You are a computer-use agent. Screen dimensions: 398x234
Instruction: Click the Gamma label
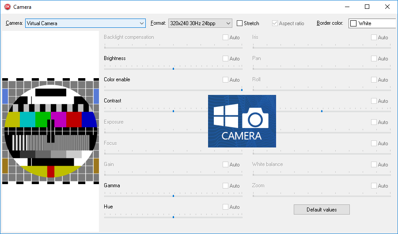point(112,185)
